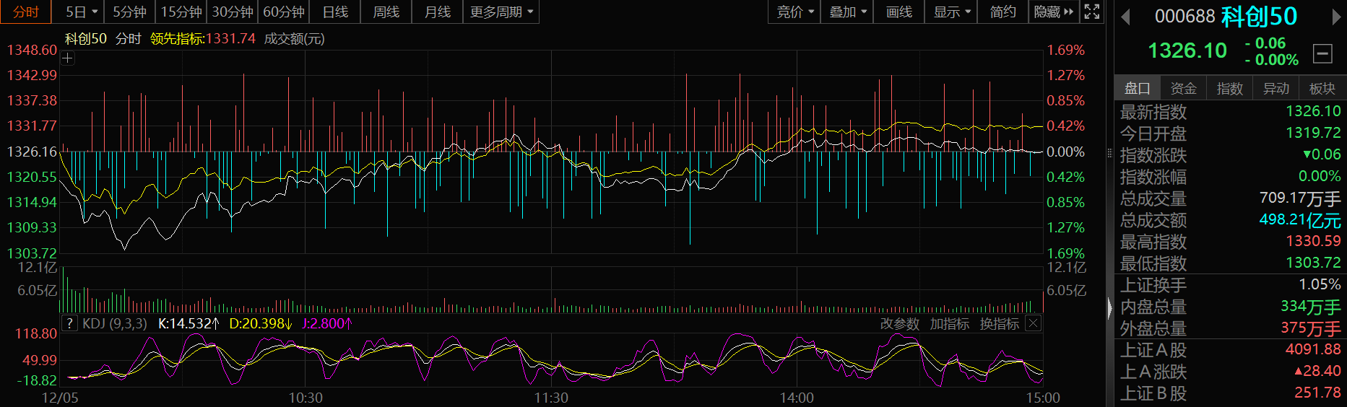Click the plus icon at chart top-left
This screenshot has height=407, width=1347.
coord(67,58)
